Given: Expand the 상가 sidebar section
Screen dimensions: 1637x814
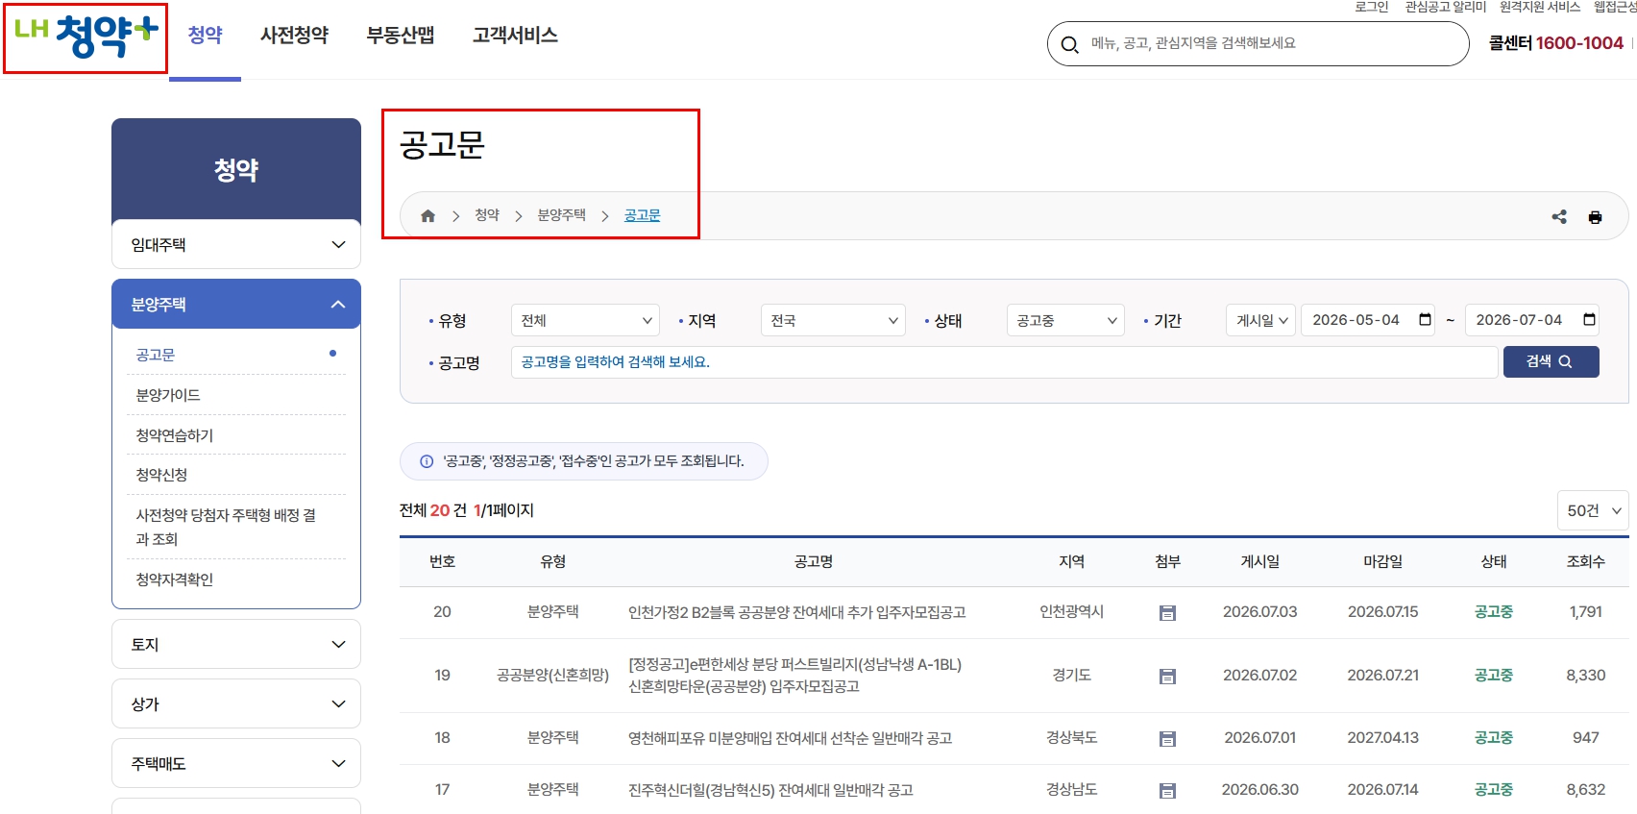Looking at the screenshot, I should [236, 704].
